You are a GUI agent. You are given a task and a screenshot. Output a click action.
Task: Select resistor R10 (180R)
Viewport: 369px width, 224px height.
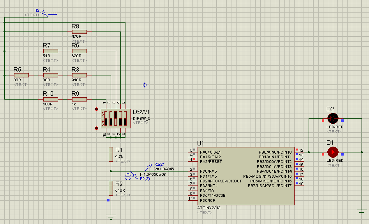pyautogui.click(x=50, y=99)
